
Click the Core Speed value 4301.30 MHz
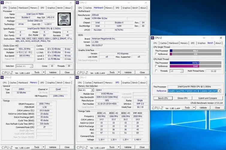[x=25, y=49]
